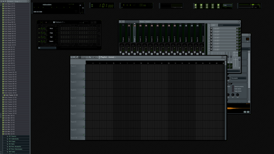Viewport: 274px width, 154px height.
Task: Open the Mixer options icon in title bar
Action: pyautogui.click(x=120, y=22)
